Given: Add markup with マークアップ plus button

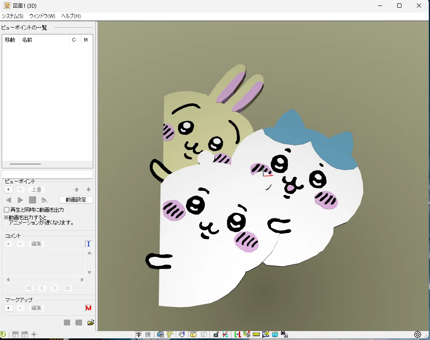Looking at the screenshot, I should pyautogui.click(x=9, y=308).
